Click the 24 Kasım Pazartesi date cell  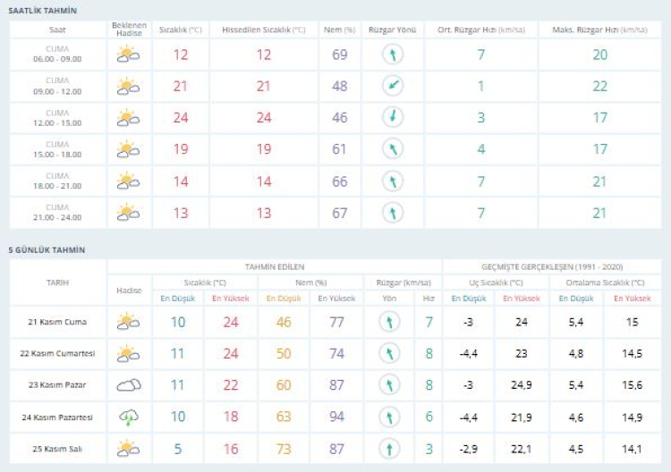pos(57,417)
